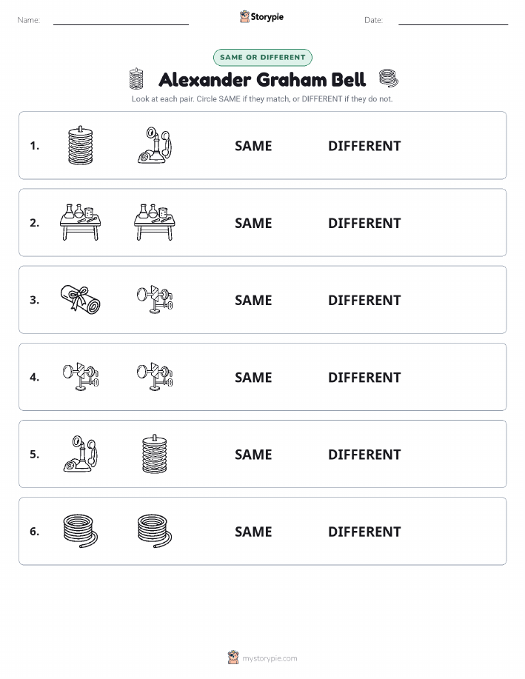Click the left coiled wire icon in row 6
Viewport: 525px width, 679px height.
(81, 531)
